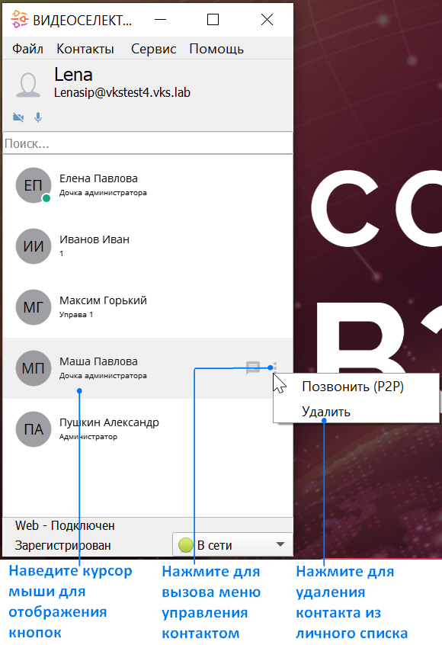This screenshot has height=645, width=442.
Task: Click the green status indicator in dropdown
Action: [x=186, y=545]
